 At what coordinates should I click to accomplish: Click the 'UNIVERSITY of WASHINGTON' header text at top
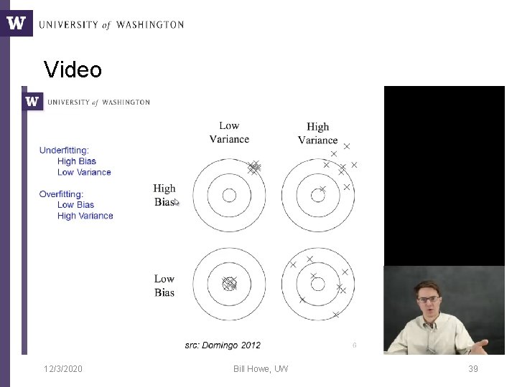tap(111, 25)
